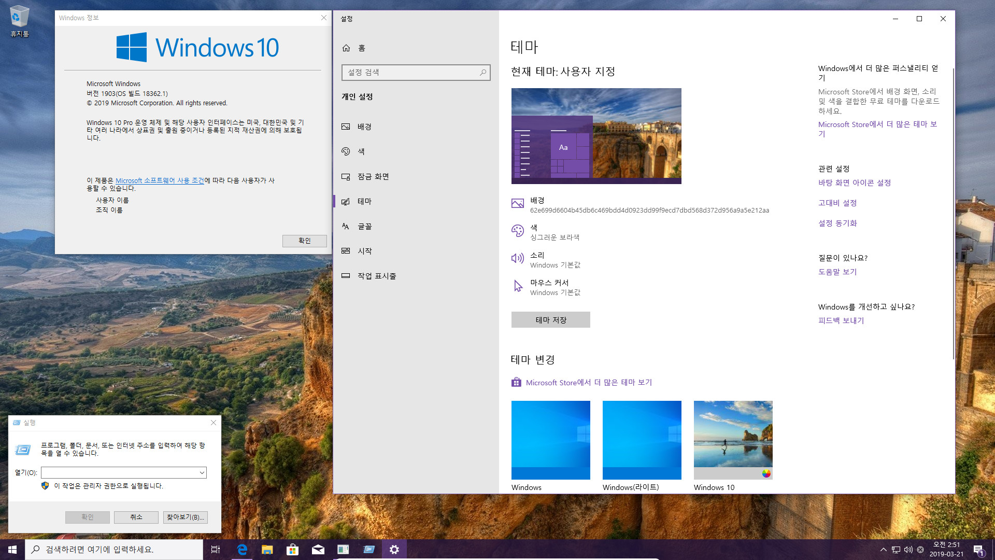This screenshot has height=560, width=995.
Task: Click the background picture icon under current theme
Action: (518, 204)
